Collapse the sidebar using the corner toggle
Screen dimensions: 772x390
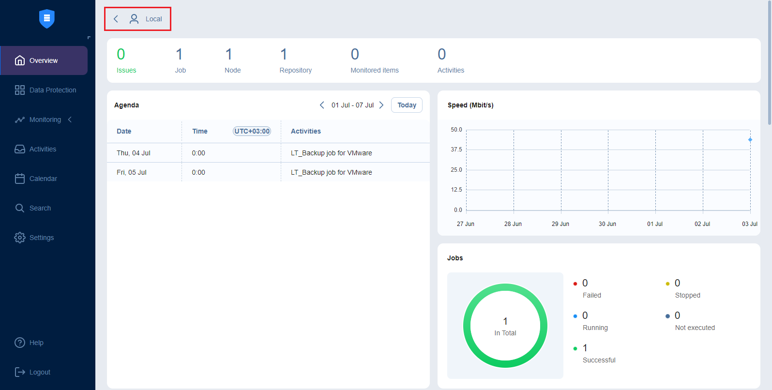click(x=89, y=38)
